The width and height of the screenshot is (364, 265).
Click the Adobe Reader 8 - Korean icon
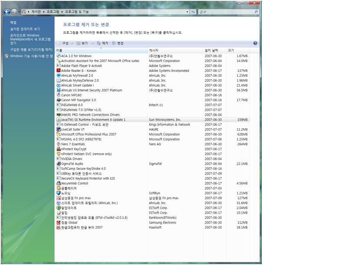(58, 71)
